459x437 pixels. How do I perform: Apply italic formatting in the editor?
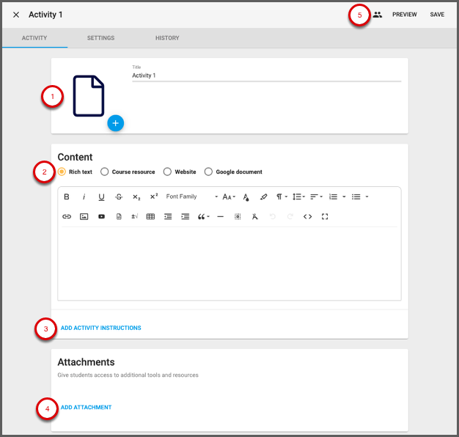coord(84,197)
